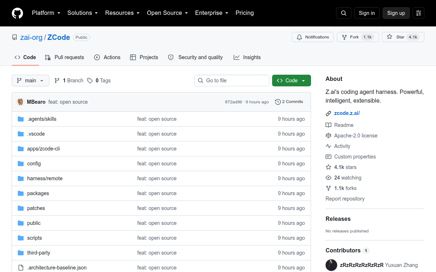Click the Go to file field
Image resolution: width=436 pixels, height=272 pixels.
(232, 81)
